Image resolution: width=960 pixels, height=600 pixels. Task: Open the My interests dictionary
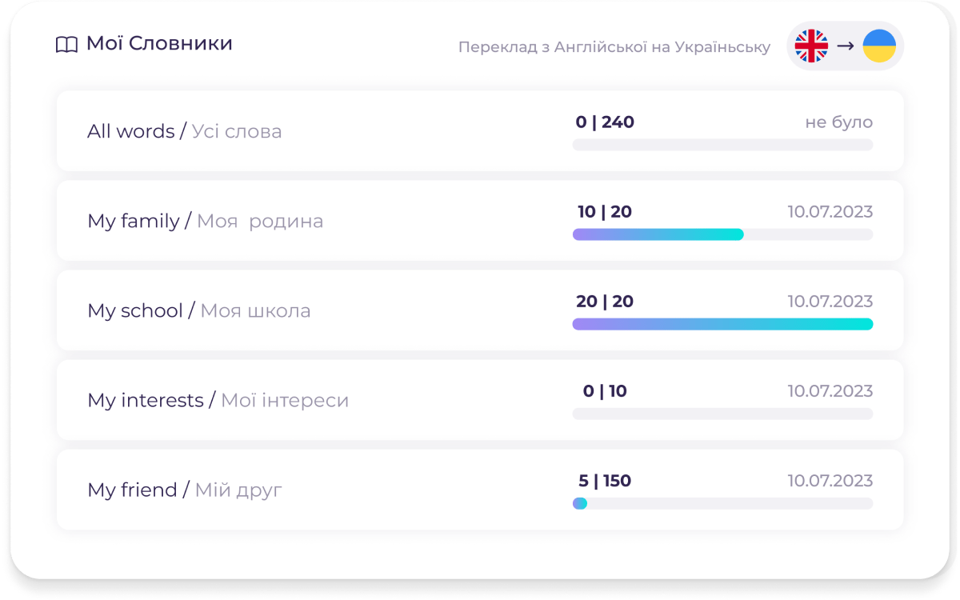pyautogui.click(x=218, y=400)
